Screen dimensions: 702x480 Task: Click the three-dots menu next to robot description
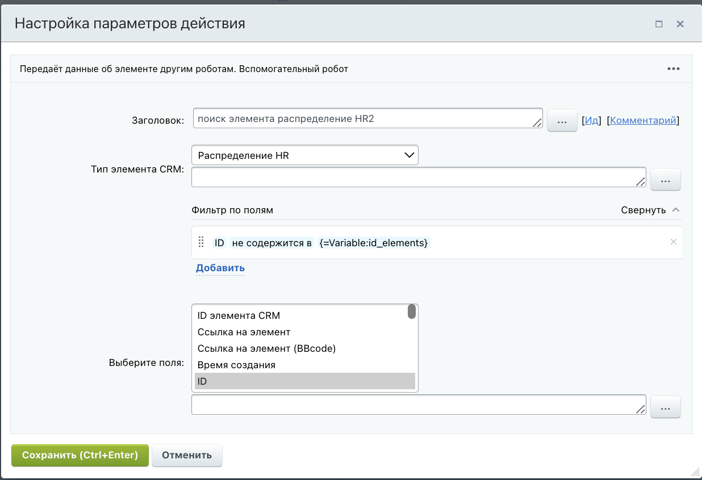point(673,69)
